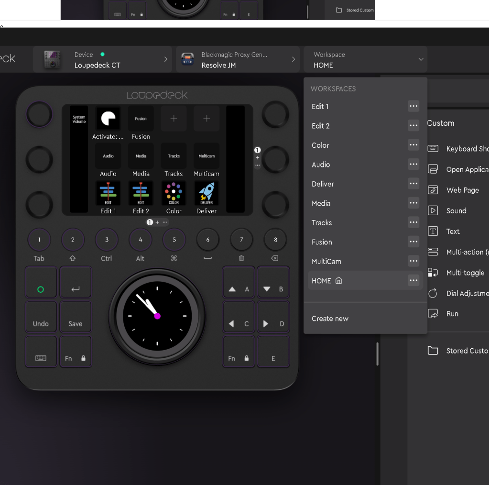Viewport: 489px width, 485px height.
Task: Click Create new workspace
Action: point(330,319)
